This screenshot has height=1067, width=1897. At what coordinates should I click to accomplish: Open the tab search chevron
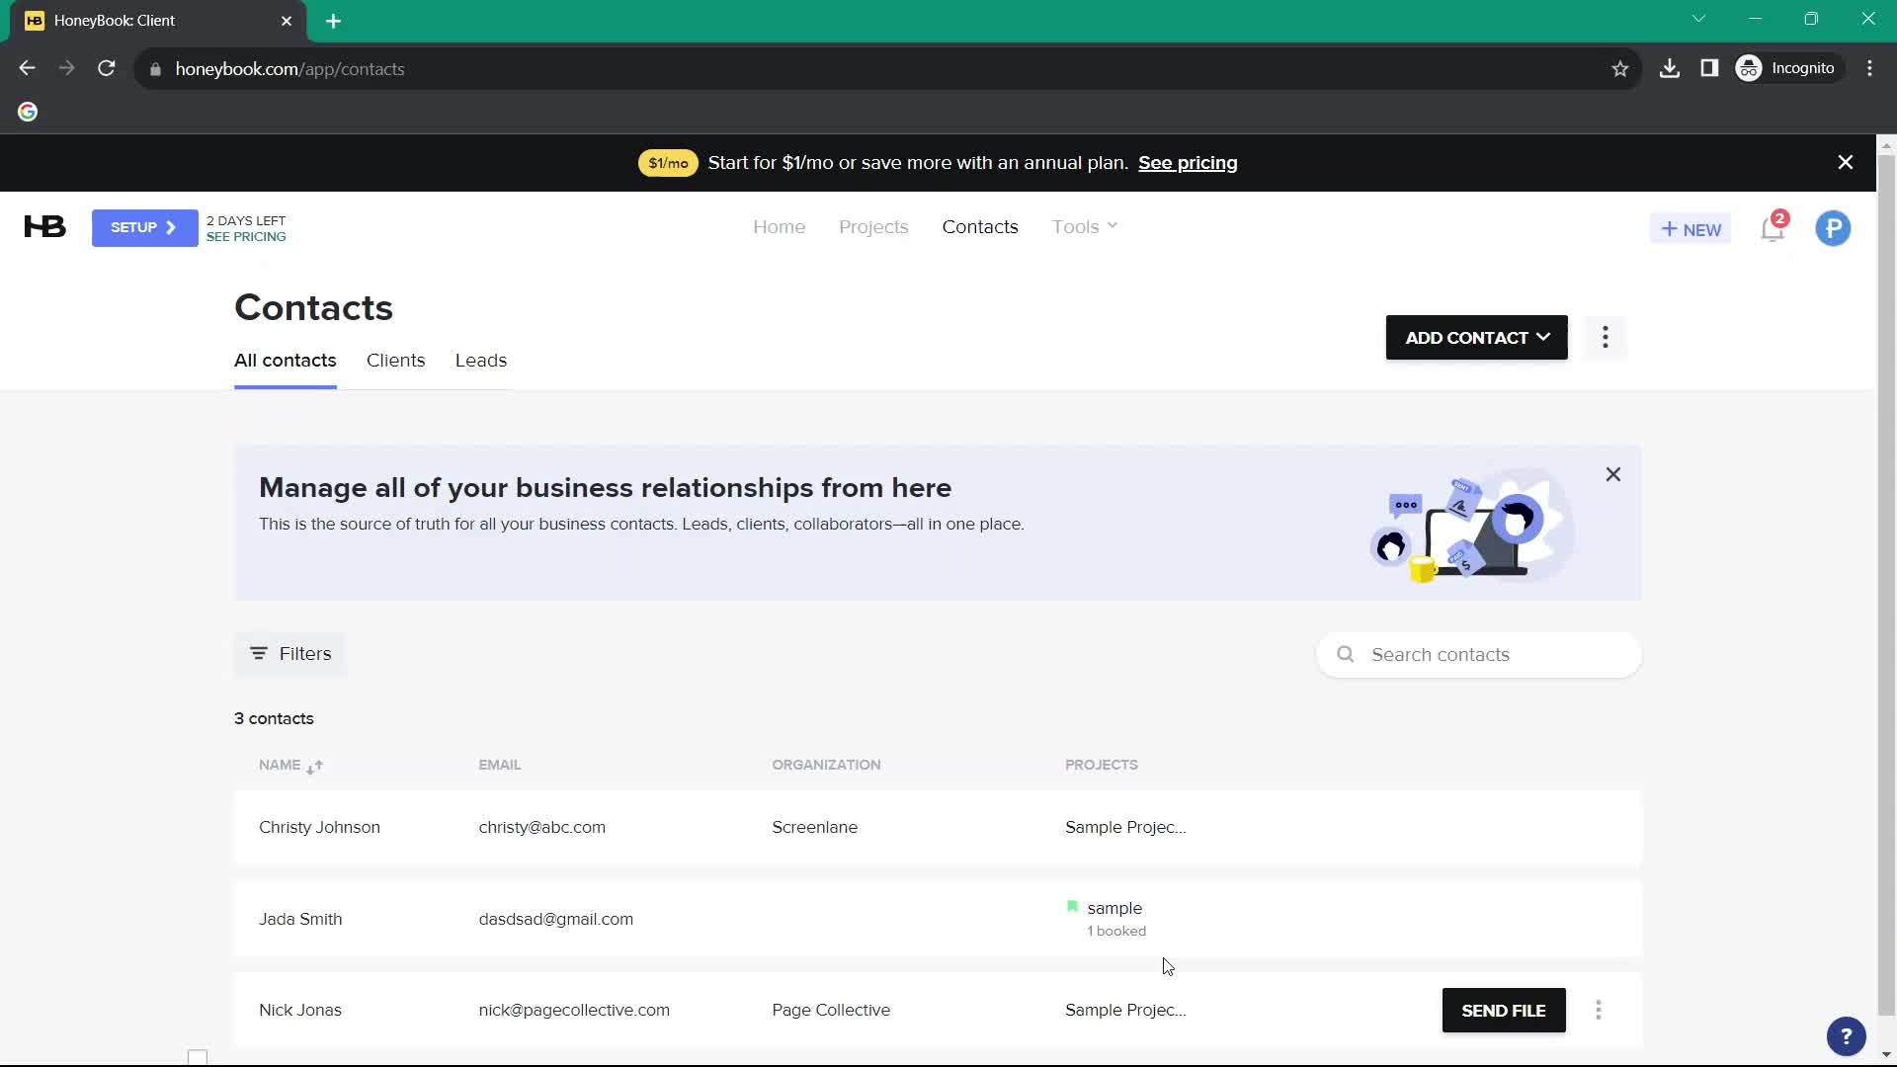[x=1699, y=19]
